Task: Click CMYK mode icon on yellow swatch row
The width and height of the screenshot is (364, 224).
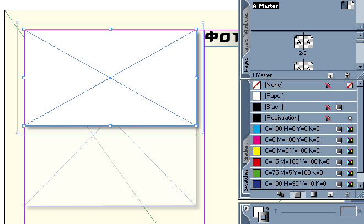Action: (x=350, y=151)
